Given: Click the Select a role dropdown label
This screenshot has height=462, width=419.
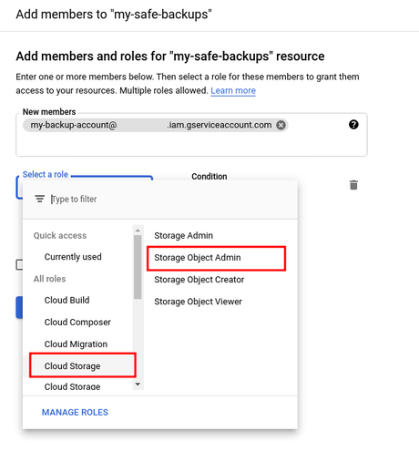Looking at the screenshot, I should pos(46,174).
